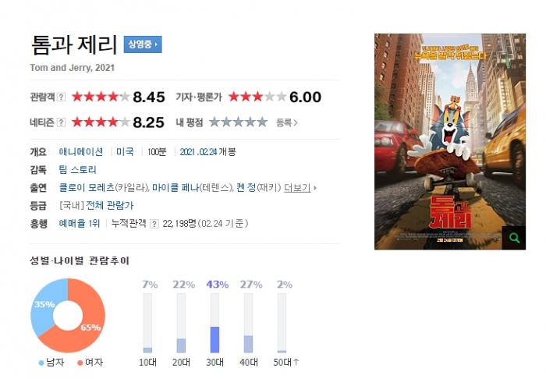Screen dimensions: 546x379
Task: Expand cast list with 더보기
Action: pyautogui.click(x=300, y=188)
